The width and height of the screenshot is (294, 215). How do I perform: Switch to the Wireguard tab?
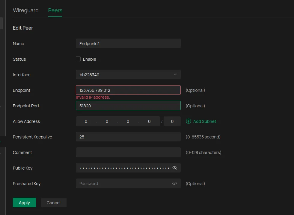pyautogui.click(x=25, y=10)
